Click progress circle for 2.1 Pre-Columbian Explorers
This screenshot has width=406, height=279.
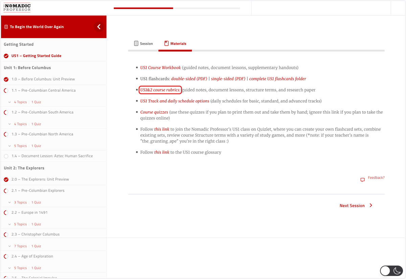(6, 191)
